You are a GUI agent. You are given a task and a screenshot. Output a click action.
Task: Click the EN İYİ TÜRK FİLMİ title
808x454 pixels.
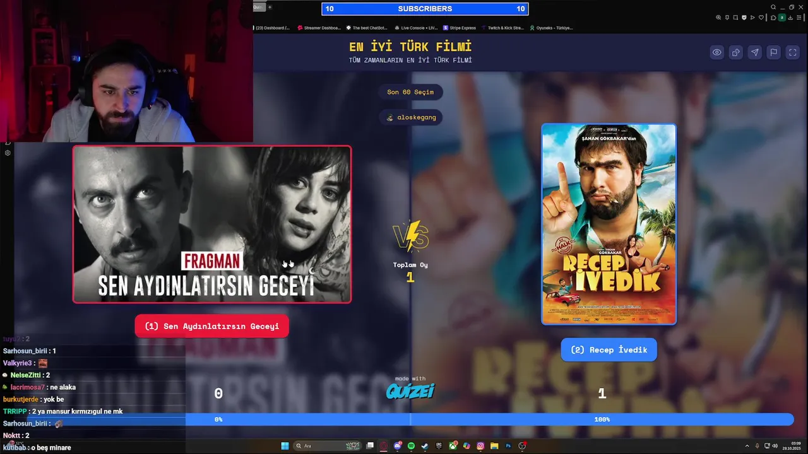(x=410, y=47)
